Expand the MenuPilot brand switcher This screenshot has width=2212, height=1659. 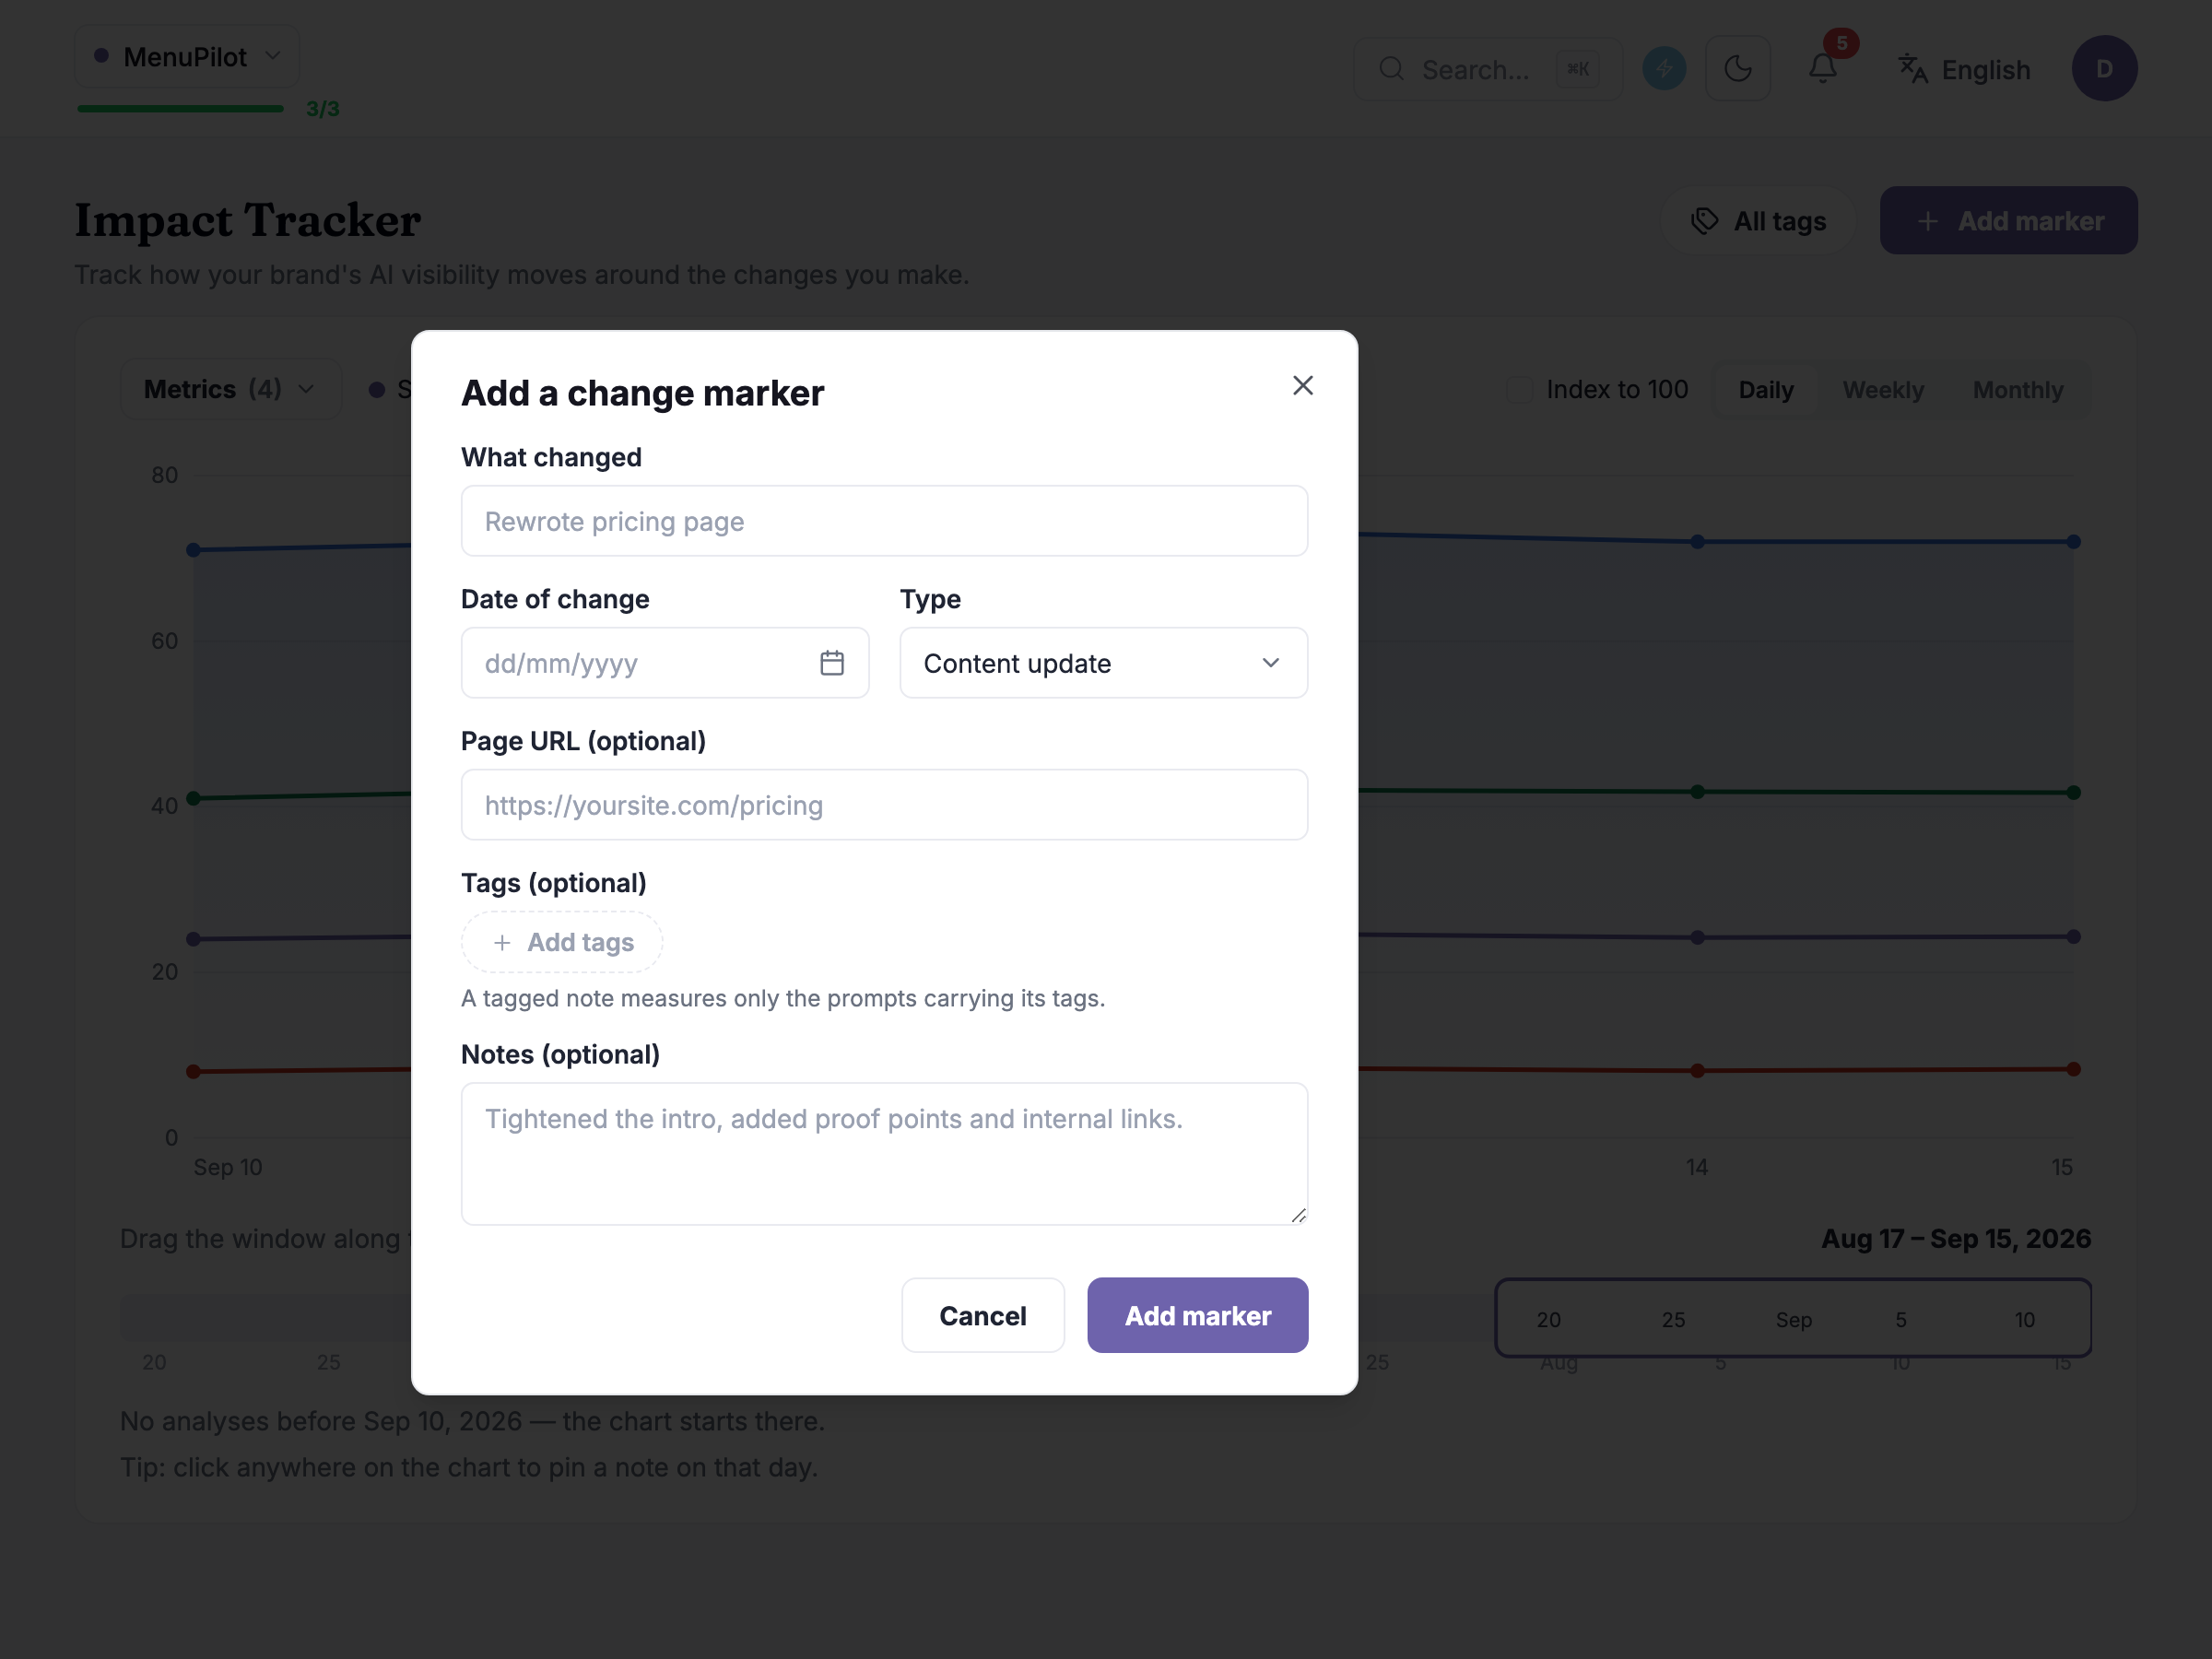pyautogui.click(x=187, y=57)
